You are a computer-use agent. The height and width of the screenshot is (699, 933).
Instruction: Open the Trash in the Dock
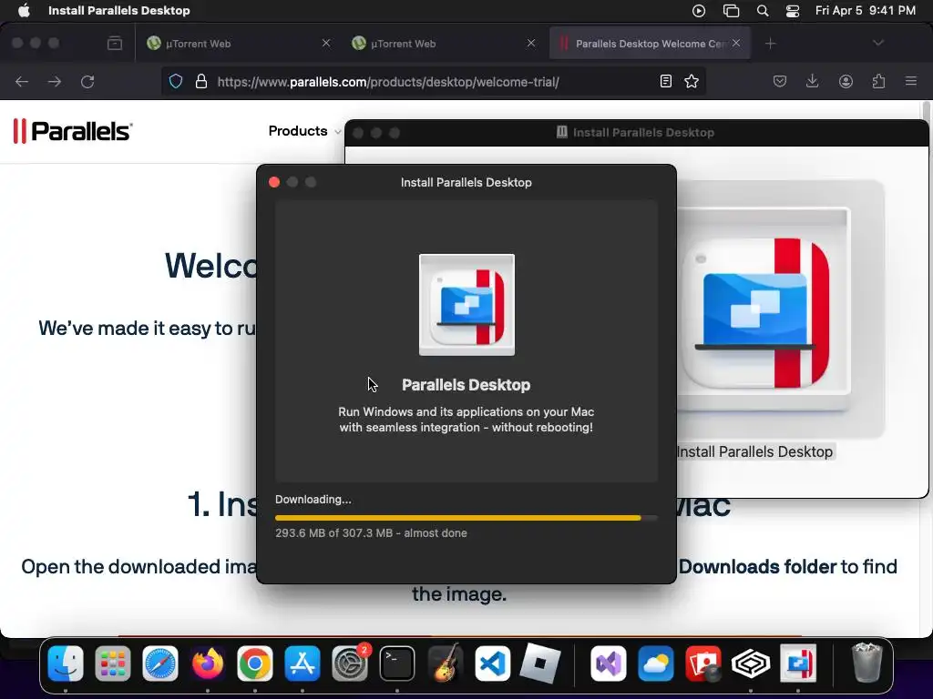pos(867,663)
